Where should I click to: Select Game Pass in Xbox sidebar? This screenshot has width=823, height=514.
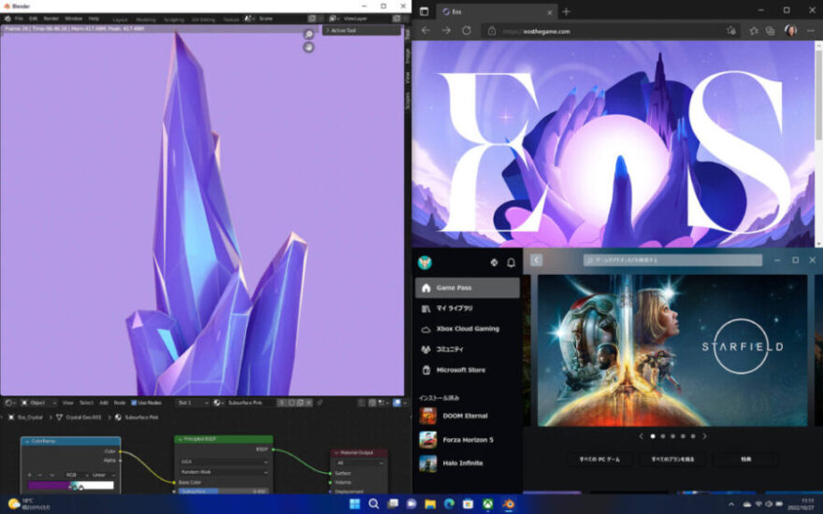[467, 288]
